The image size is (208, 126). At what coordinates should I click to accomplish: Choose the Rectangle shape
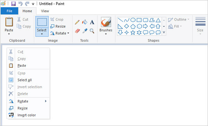139,20
